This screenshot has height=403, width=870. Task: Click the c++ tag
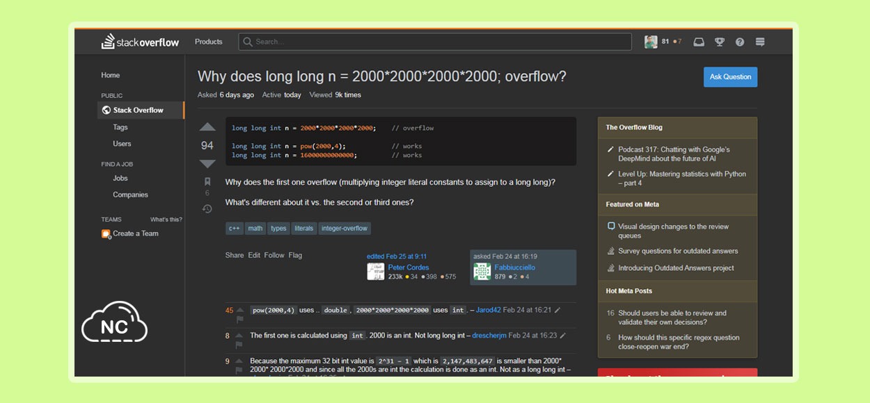(x=235, y=228)
